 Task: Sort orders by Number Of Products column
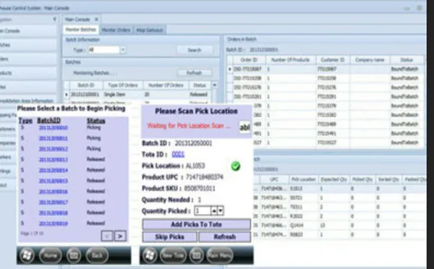pyautogui.click(x=290, y=60)
